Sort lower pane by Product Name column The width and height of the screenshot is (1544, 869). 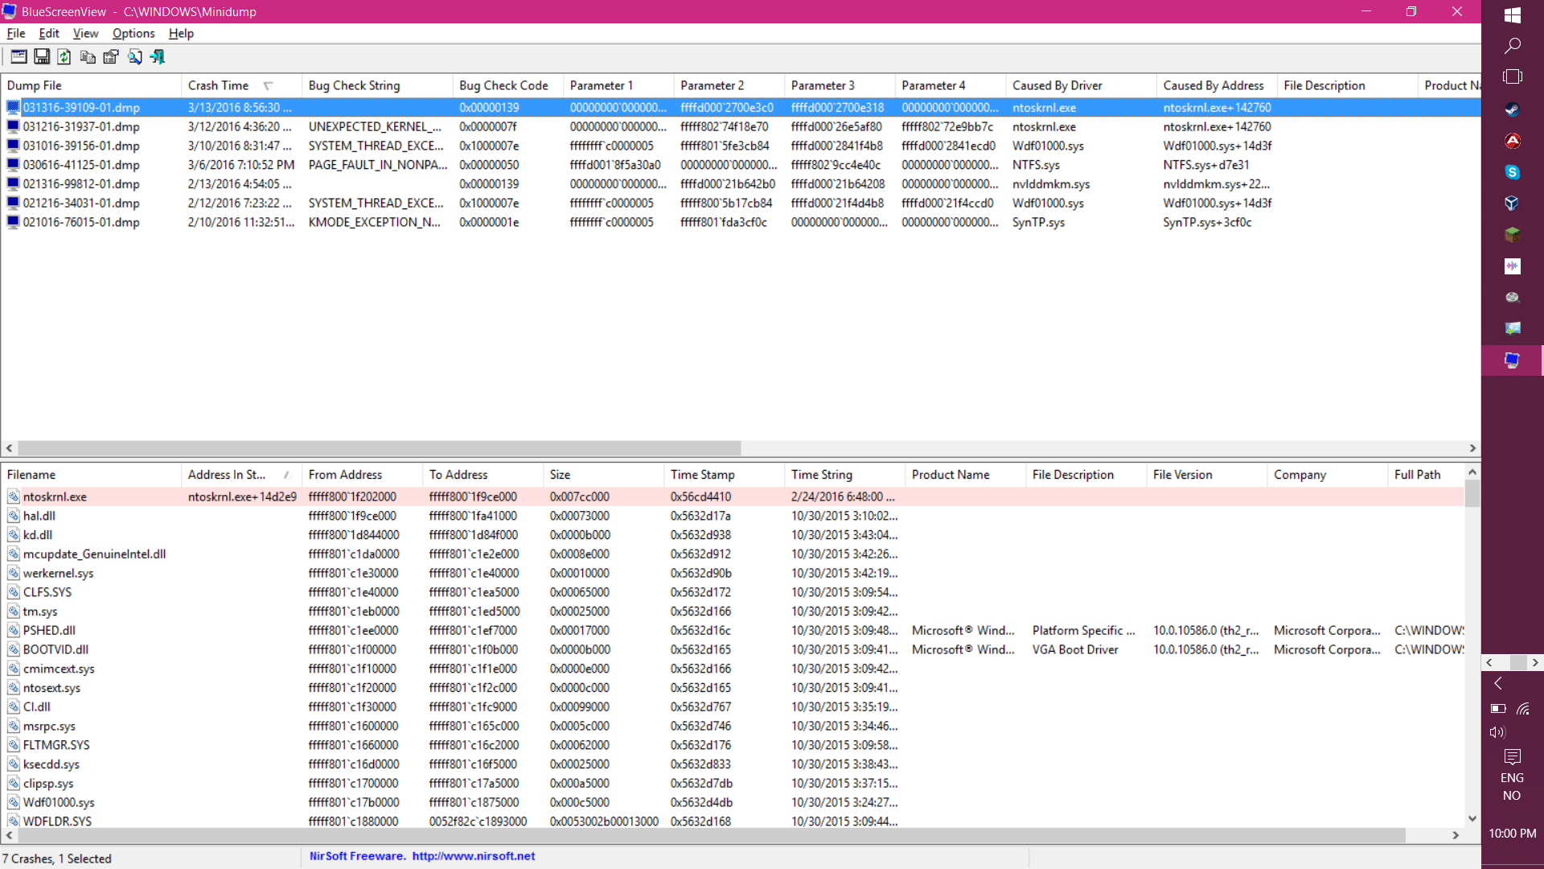pos(966,475)
